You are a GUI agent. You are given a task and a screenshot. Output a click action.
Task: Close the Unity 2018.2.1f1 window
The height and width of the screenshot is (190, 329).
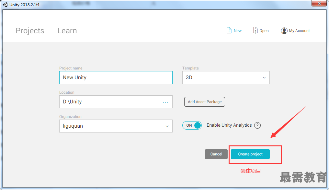click(x=319, y=3)
